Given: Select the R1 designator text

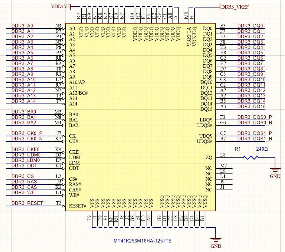Looking at the screenshot, I should tap(237, 149).
